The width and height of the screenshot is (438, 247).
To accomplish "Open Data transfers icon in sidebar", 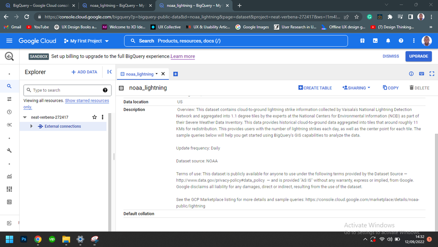I will point(9,99).
